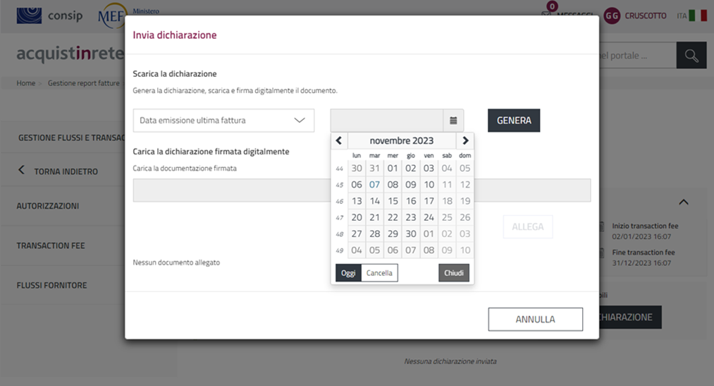Collapse the transaction fee panel chevron
The image size is (714, 386).
pyautogui.click(x=683, y=203)
